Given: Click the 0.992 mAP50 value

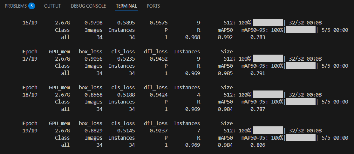Looking at the screenshot, I should coord(225,37).
